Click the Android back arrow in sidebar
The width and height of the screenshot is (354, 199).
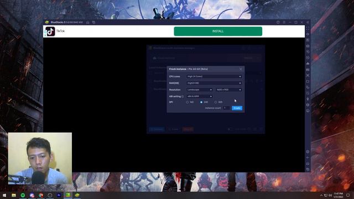click(x=308, y=158)
